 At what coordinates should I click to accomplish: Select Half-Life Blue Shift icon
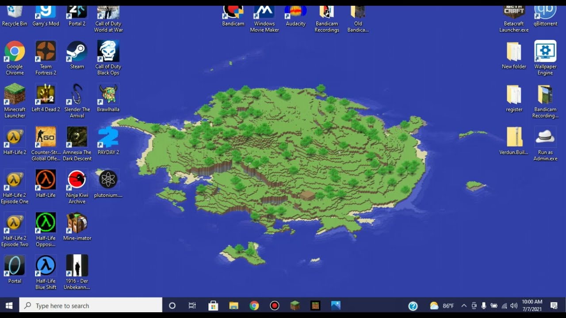click(x=46, y=272)
